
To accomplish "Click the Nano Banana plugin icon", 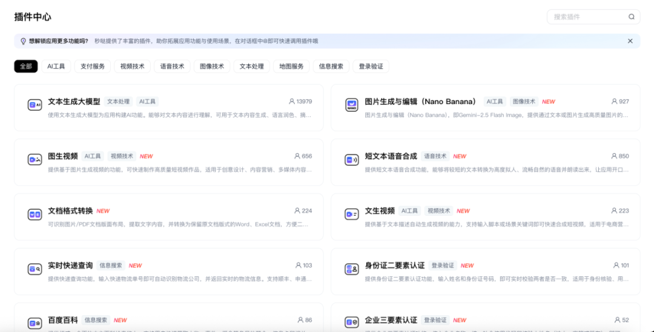I will click(351, 105).
